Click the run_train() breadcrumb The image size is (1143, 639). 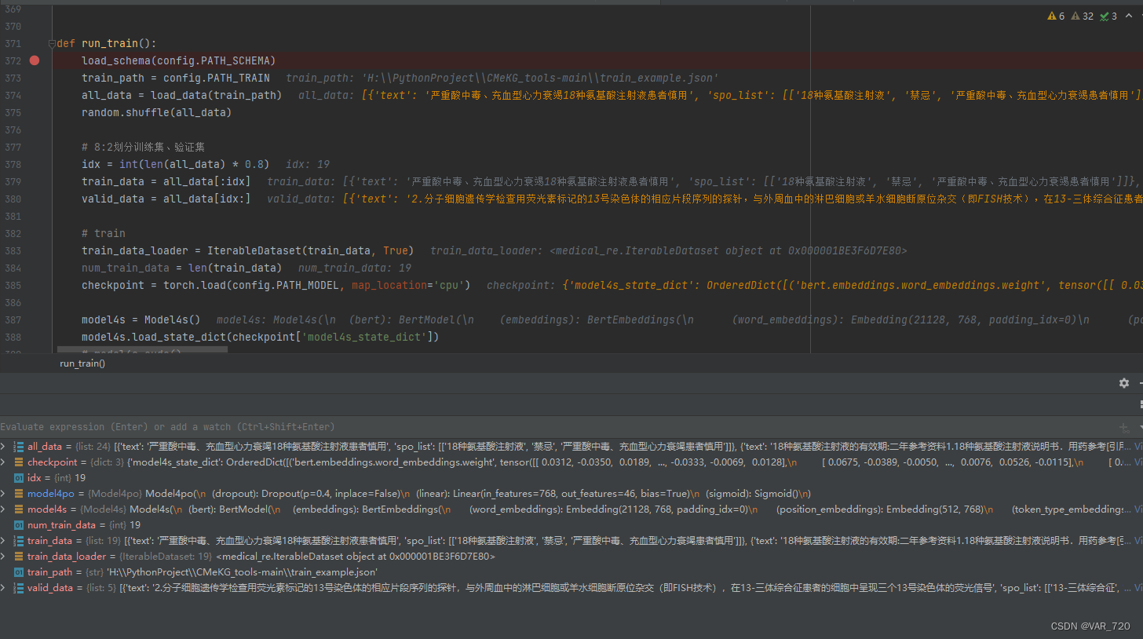82,363
